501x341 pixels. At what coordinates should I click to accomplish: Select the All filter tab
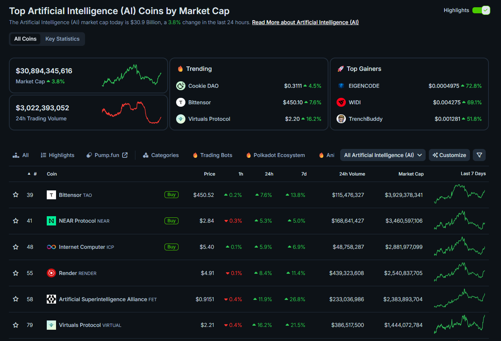tap(21, 155)
